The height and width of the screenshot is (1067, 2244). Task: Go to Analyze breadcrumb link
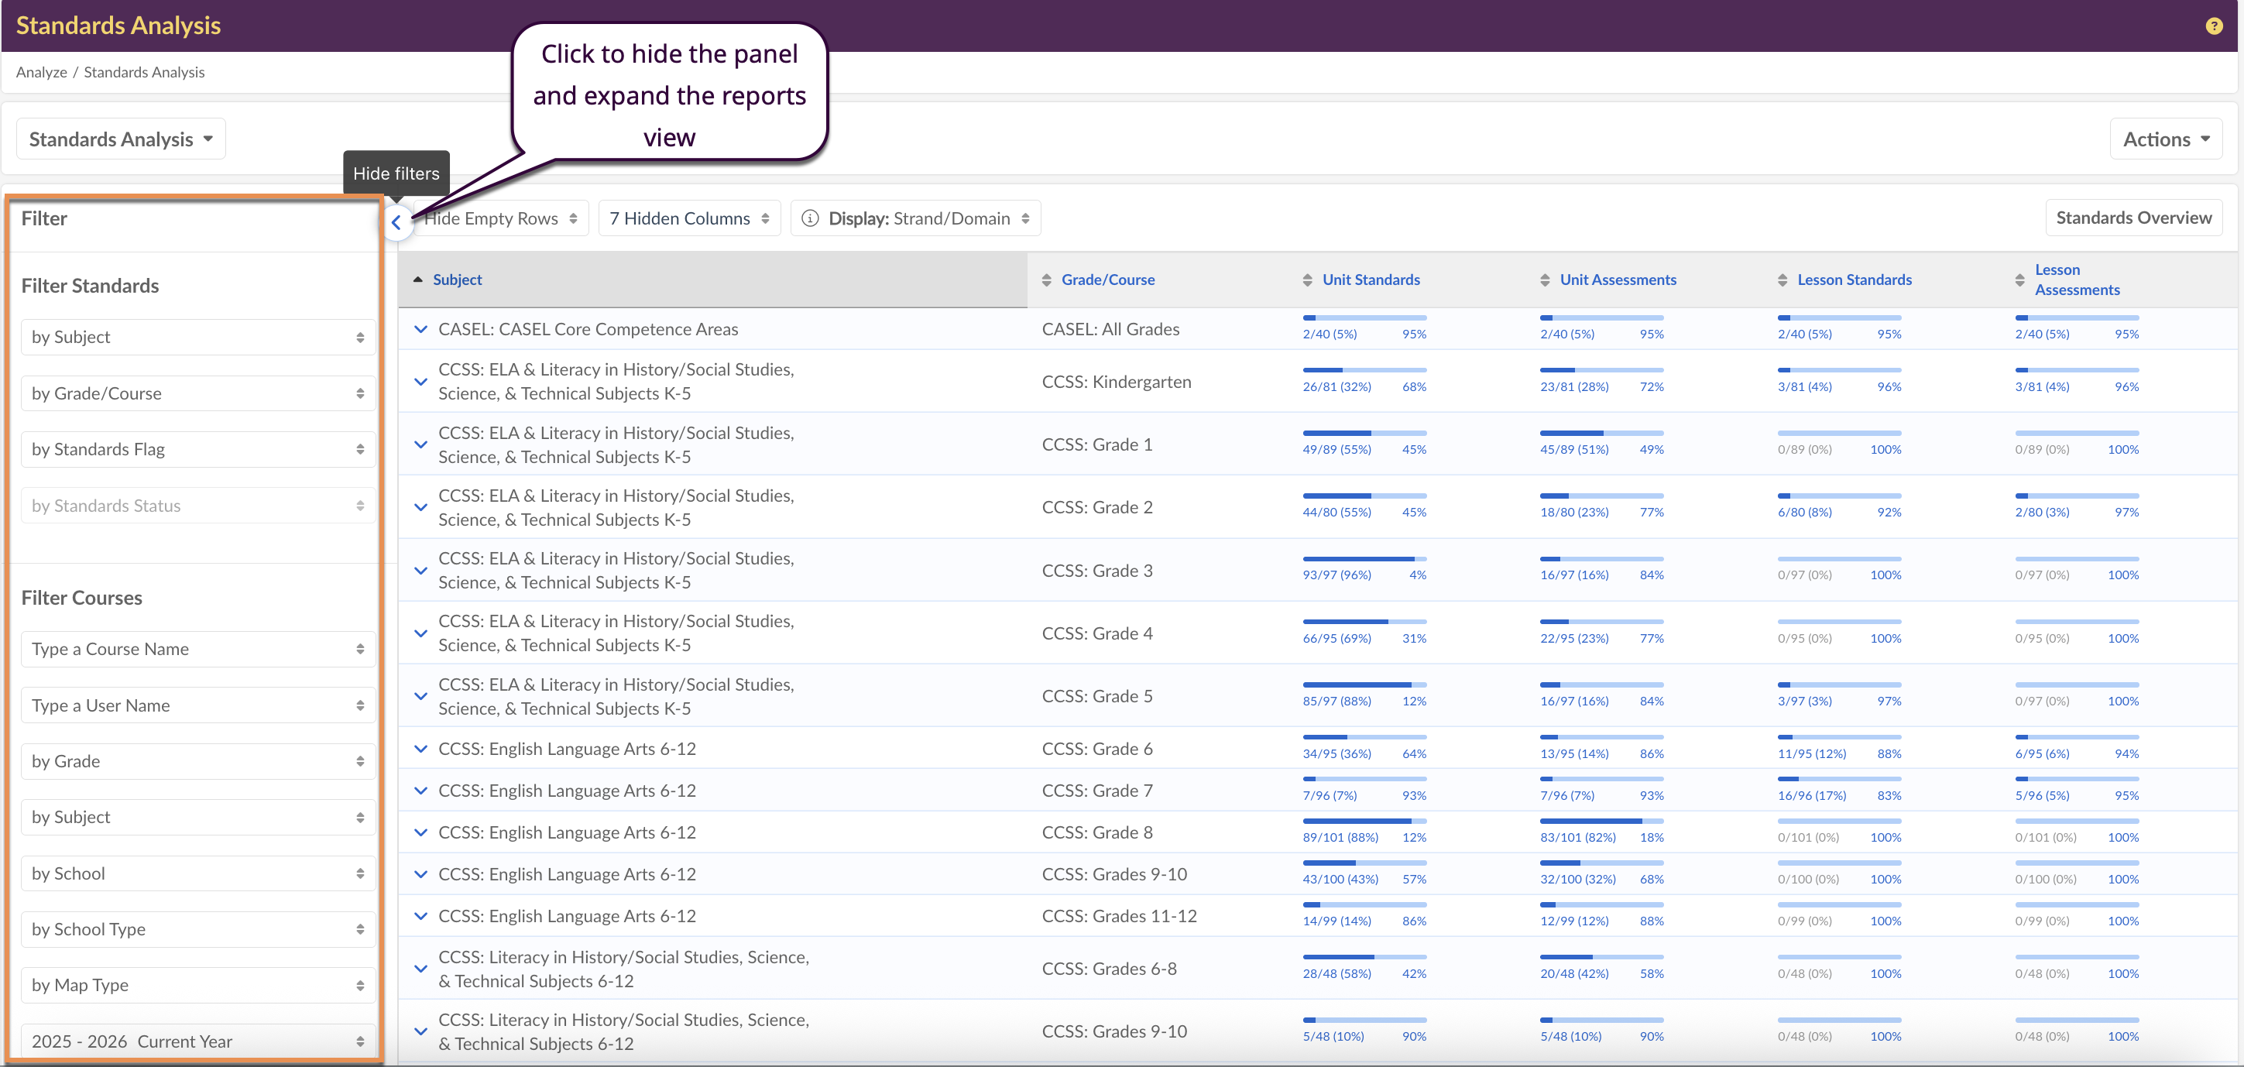click(41, 72)
